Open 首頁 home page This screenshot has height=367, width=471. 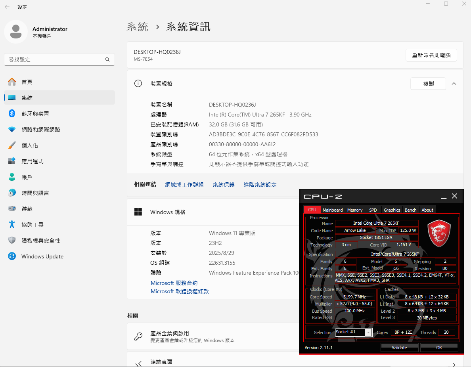click(x=59, y=82)
